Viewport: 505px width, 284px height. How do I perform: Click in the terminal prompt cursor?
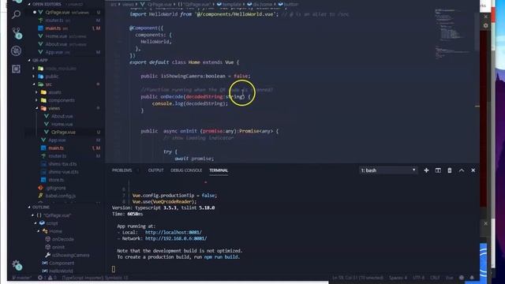tap(114, 269)
